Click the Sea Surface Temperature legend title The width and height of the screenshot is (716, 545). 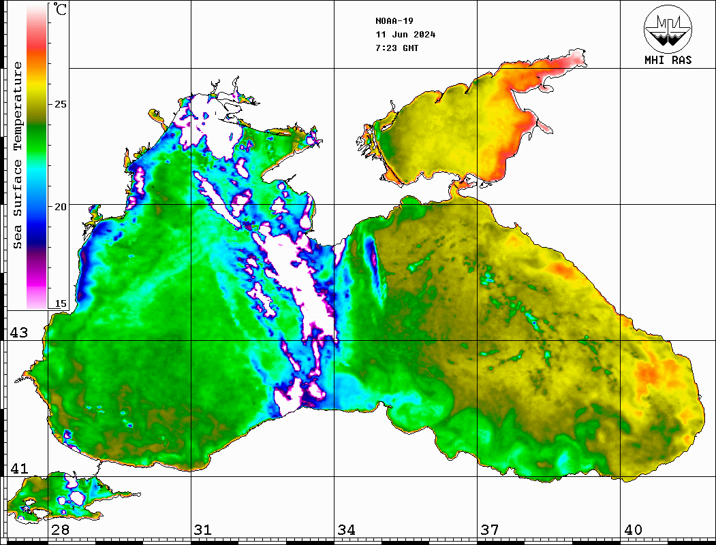17,155
